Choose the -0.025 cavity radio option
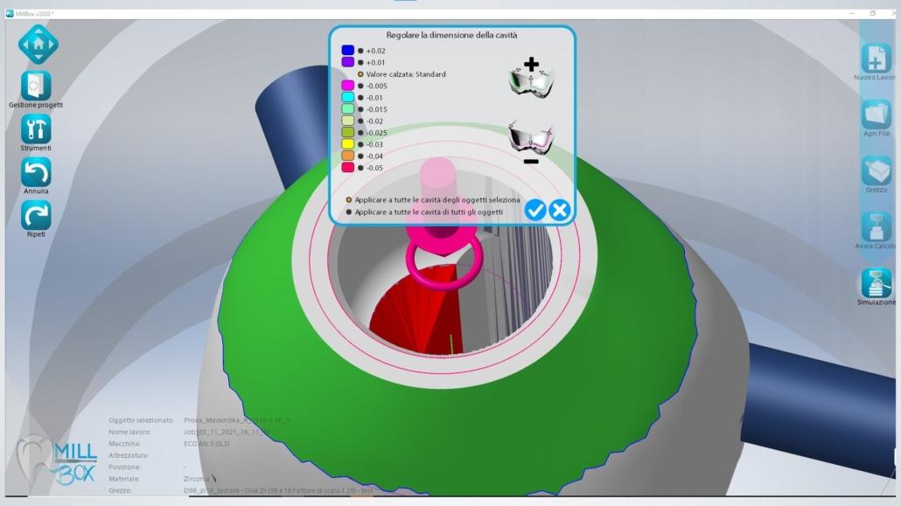This screenshot has width=901, height=506. click(360, 133)
